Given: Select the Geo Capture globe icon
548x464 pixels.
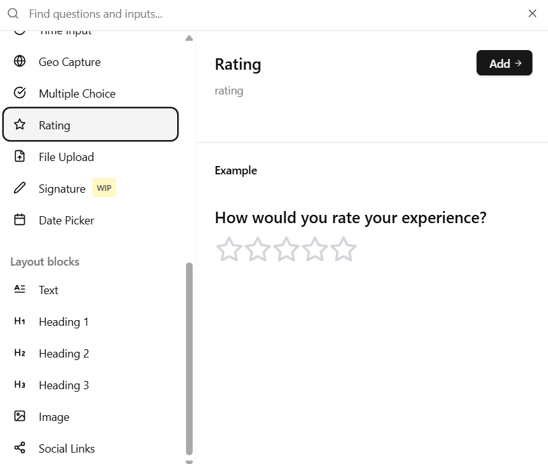Looking at the screenshot, I should [x=20, y=61].
